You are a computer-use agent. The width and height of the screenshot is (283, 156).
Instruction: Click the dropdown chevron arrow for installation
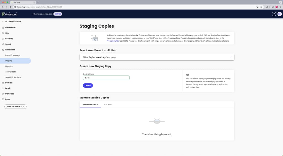(231, 57)
